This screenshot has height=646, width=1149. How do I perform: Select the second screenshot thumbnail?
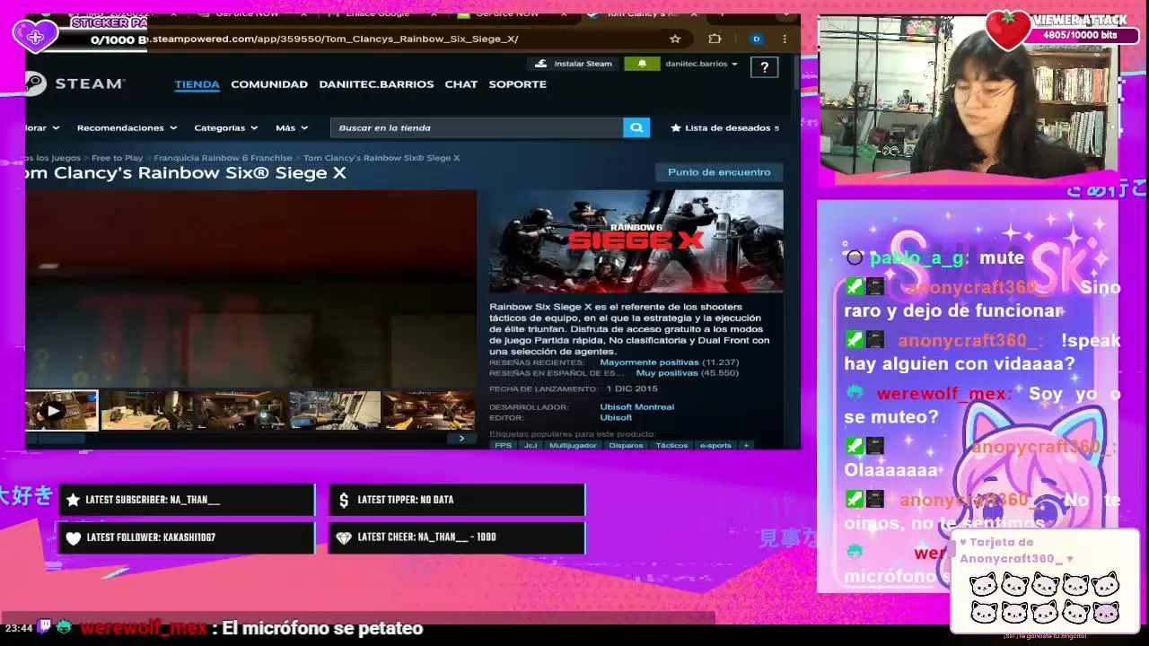146,411
